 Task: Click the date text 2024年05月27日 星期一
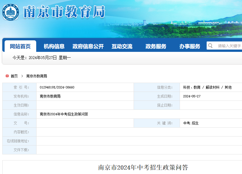(x=50, y=58)
